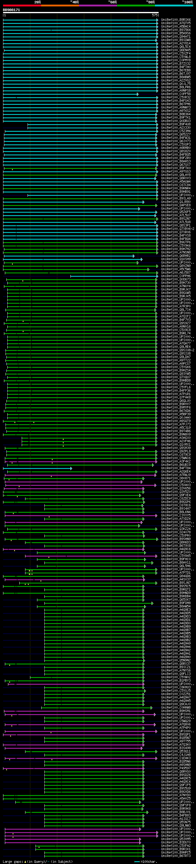
Task: Click the shortened cyan alignment bar of C0PF58
Action: tap(71, 94)
